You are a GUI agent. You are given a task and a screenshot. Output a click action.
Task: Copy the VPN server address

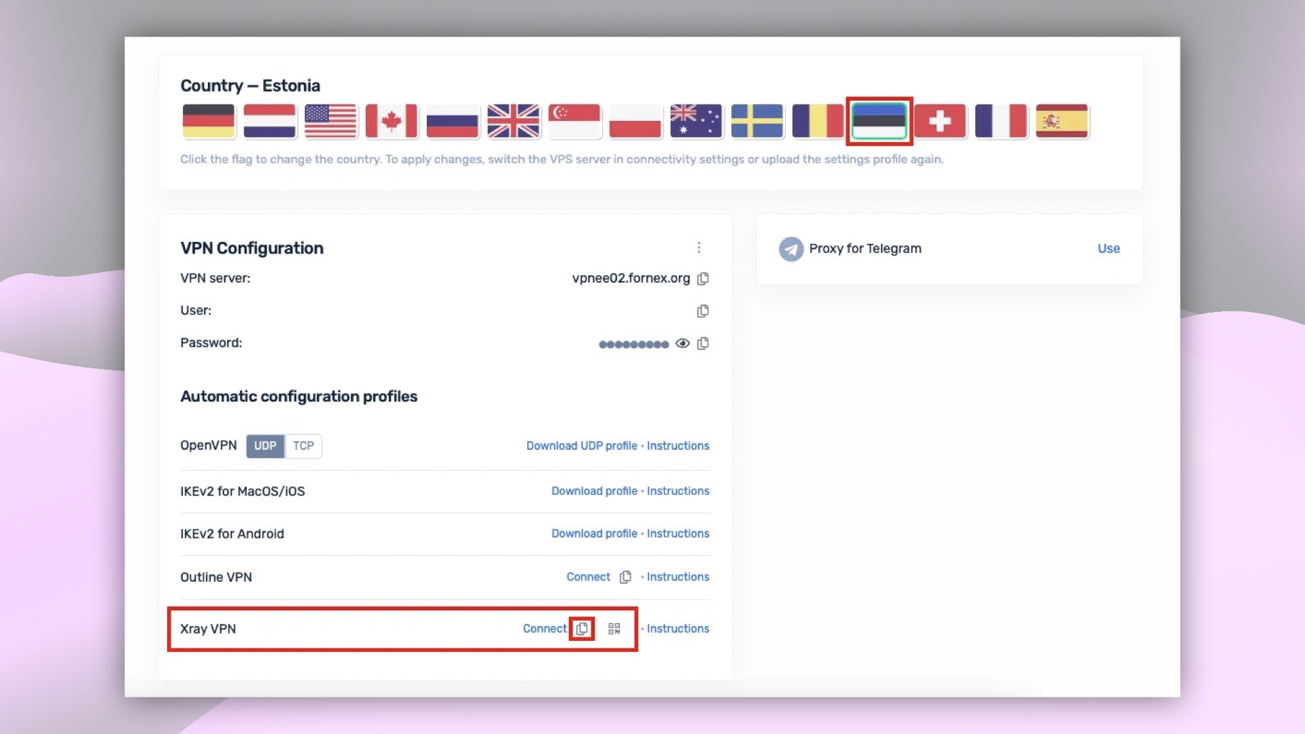(703, 279)
